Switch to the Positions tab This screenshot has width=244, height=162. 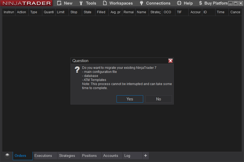pyautogui.click(x=89, y=156)
